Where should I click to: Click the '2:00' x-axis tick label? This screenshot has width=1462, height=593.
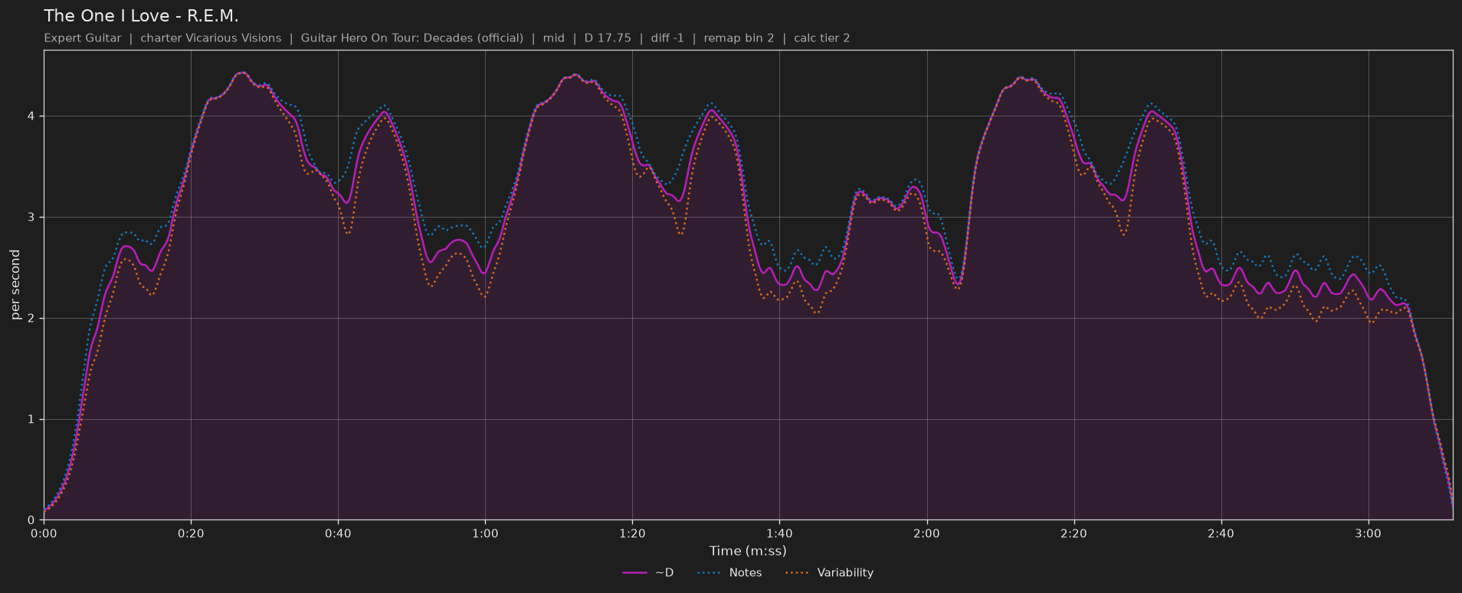click(x=926, y=533)
